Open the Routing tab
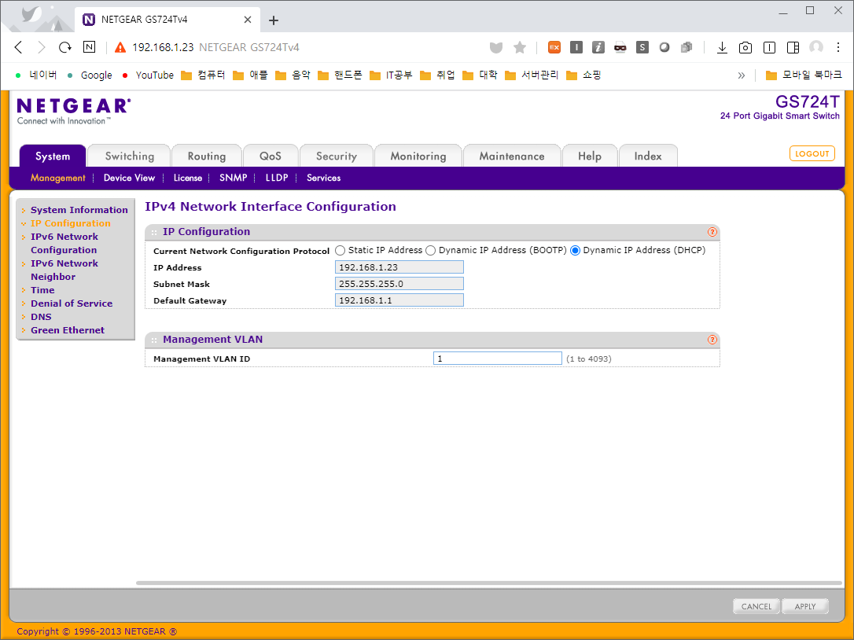Image resolution: width=854 pixels, height=640 pixels. click(x=206, y=156)
